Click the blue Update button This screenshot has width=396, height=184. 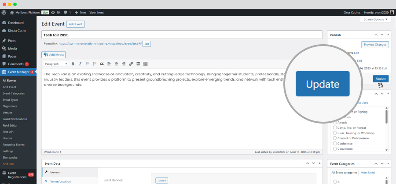tap(381, 79)
